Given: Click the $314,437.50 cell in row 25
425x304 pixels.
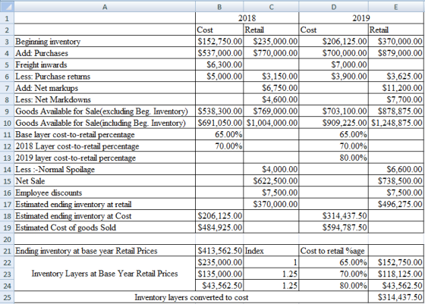Looking at the screenshot, I should click(x=396, y=297).
